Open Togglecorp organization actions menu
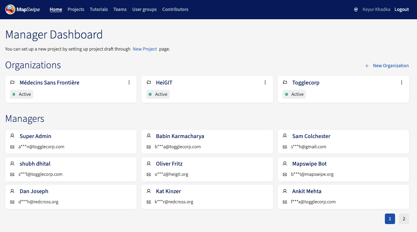 (x=401, y=83)
